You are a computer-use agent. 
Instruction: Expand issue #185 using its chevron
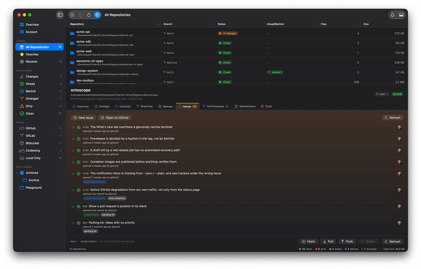(x=73, y=174)
